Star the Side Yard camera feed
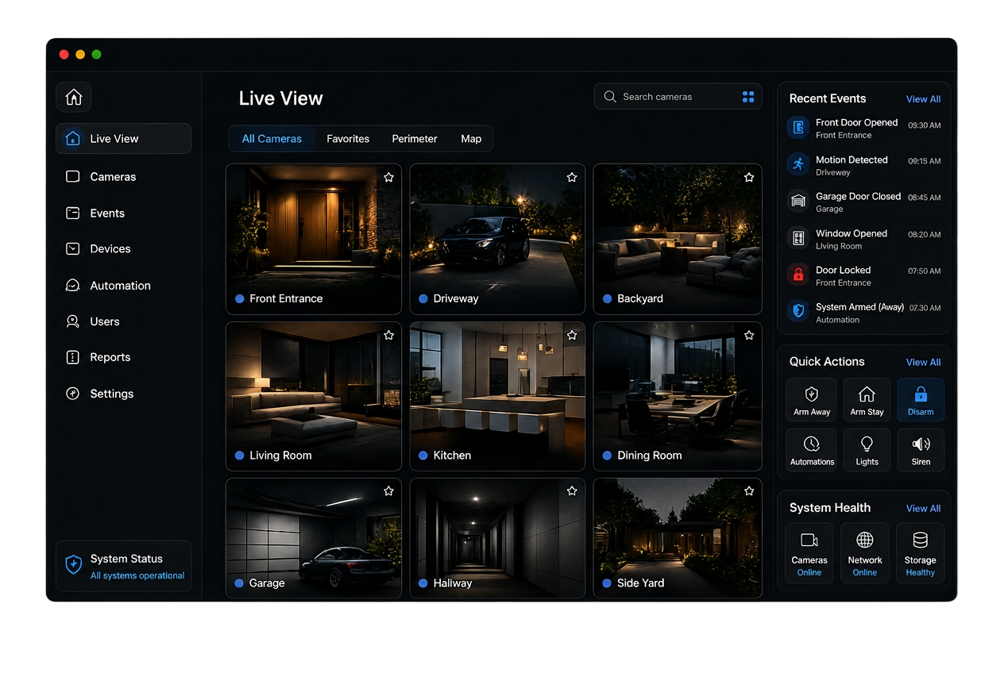Image resolution: width=1004 pixels, height=673 pixels. 749,491
